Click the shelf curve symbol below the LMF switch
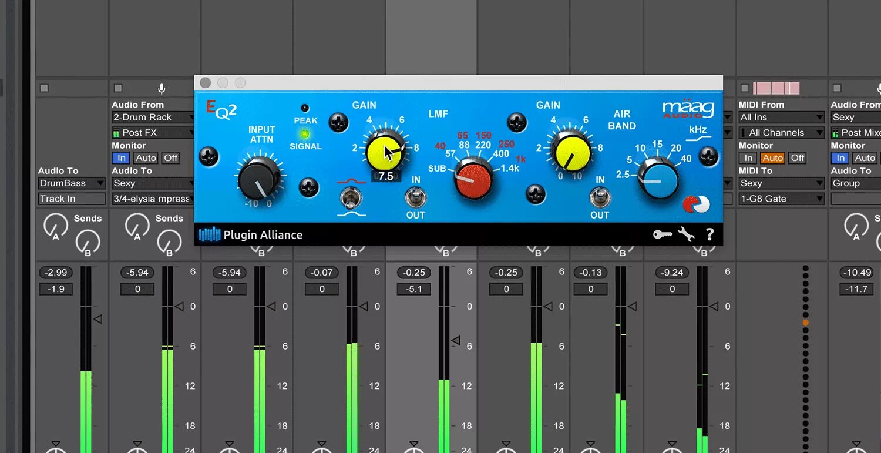 point(351,213)
